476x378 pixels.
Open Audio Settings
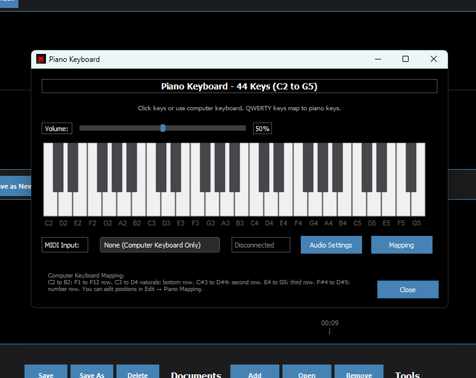[331, 245]
